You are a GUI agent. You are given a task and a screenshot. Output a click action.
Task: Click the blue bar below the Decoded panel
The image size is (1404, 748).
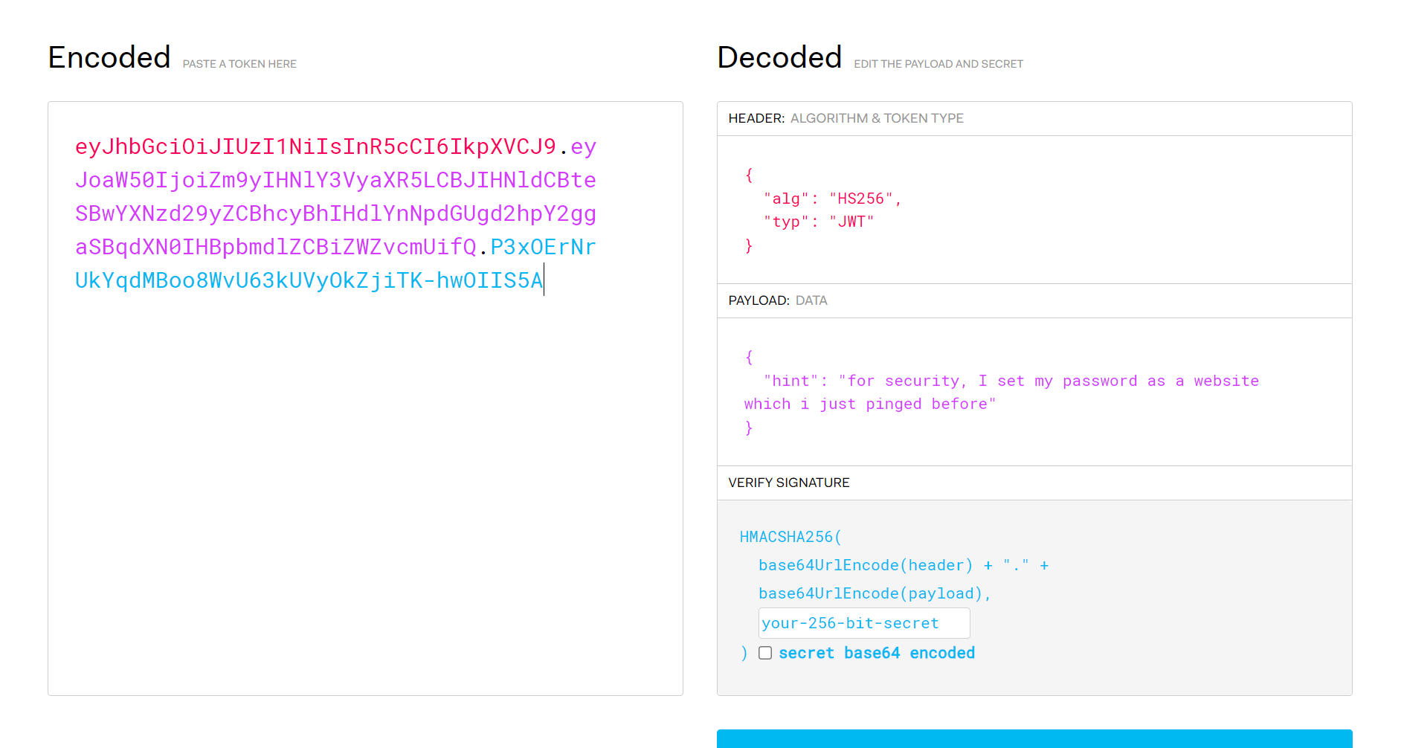click(1034, 738)
